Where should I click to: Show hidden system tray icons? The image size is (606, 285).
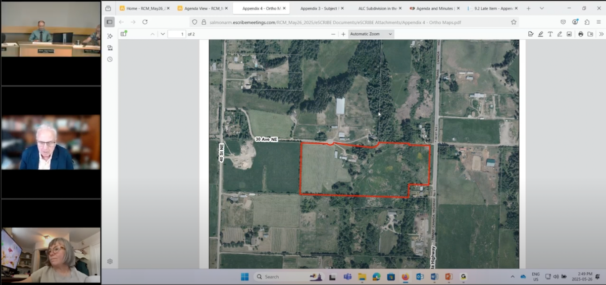coord(513,276)
